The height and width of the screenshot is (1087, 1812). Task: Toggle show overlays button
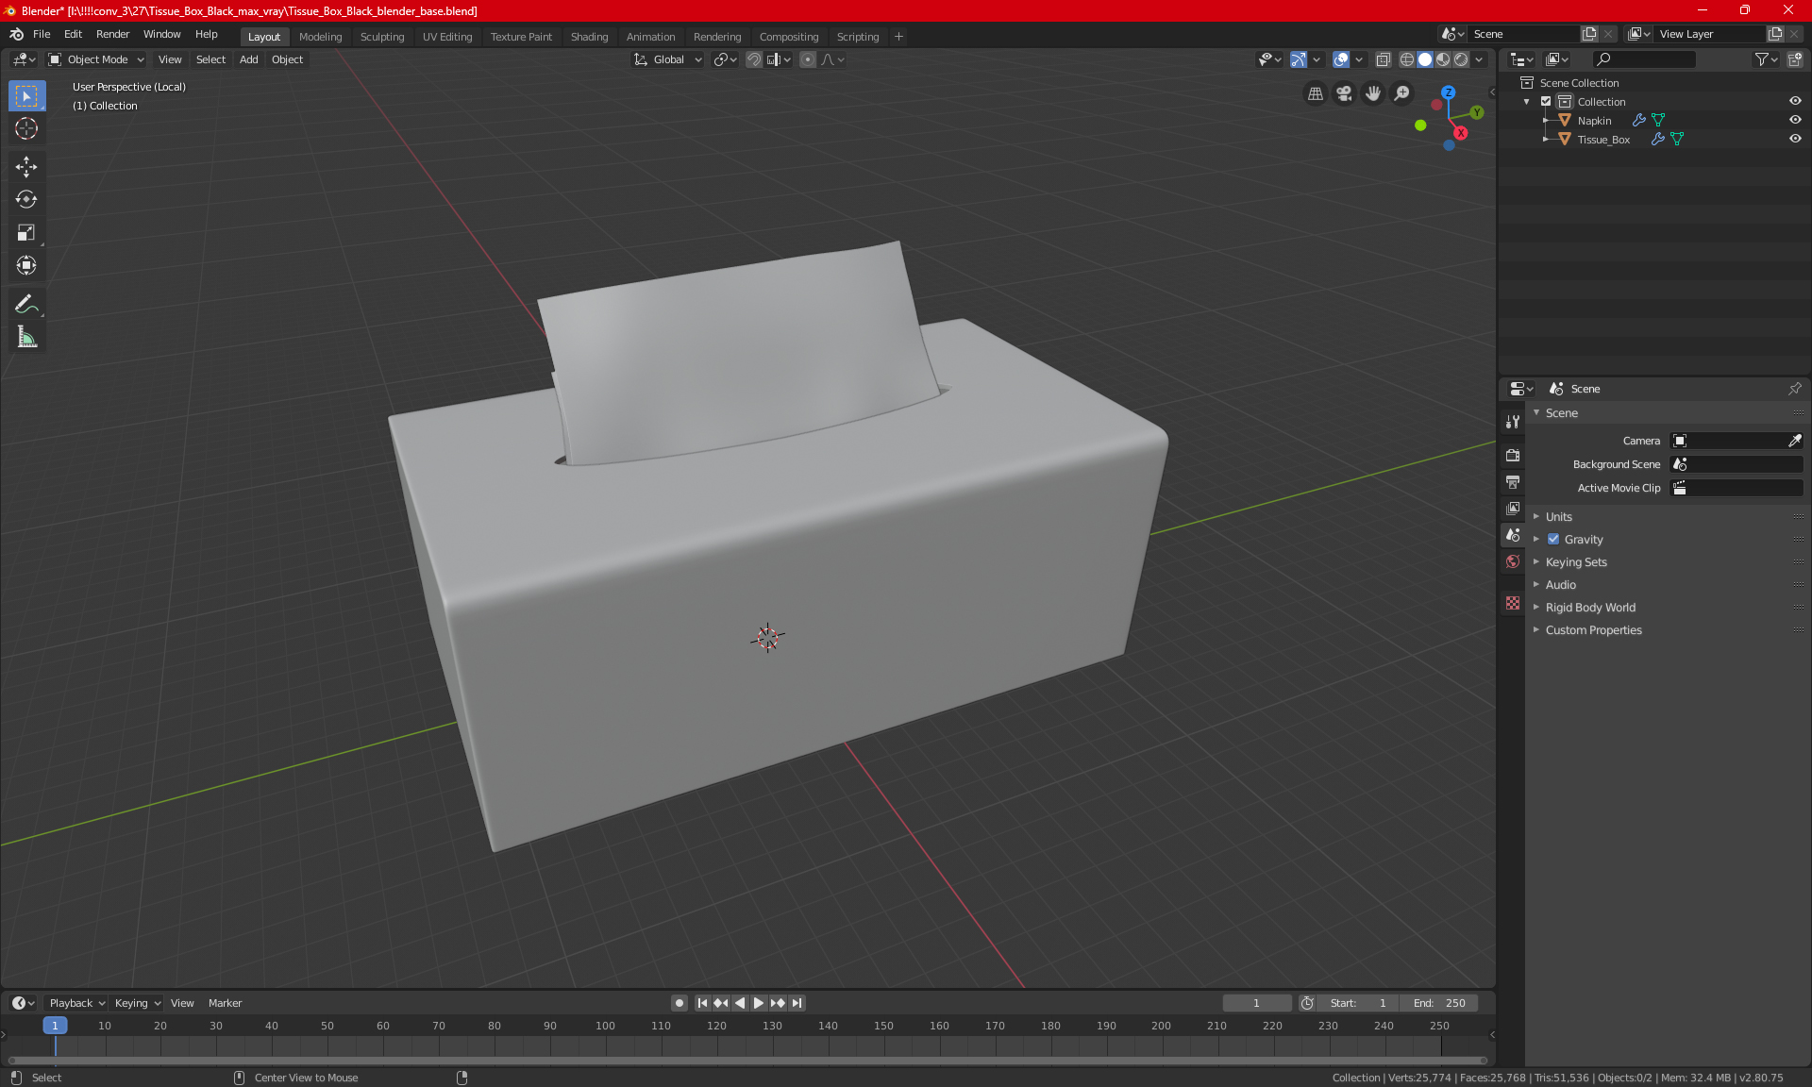pyautogui.click(x=1341, y=59)
